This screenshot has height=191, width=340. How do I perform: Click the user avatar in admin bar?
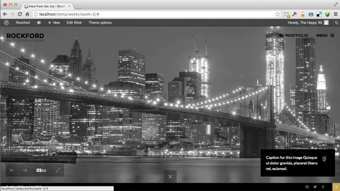tap(326, 22)
